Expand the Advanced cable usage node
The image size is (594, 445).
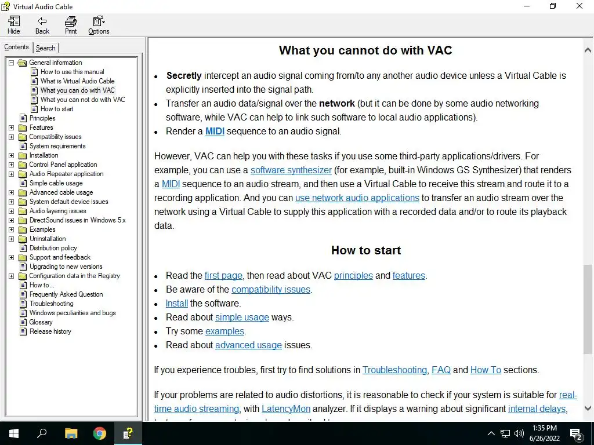point(12,192)
